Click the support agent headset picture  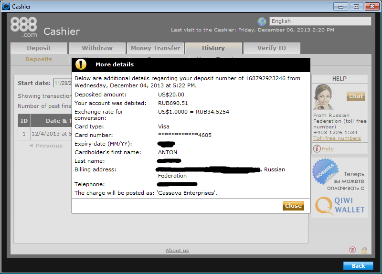323,97
